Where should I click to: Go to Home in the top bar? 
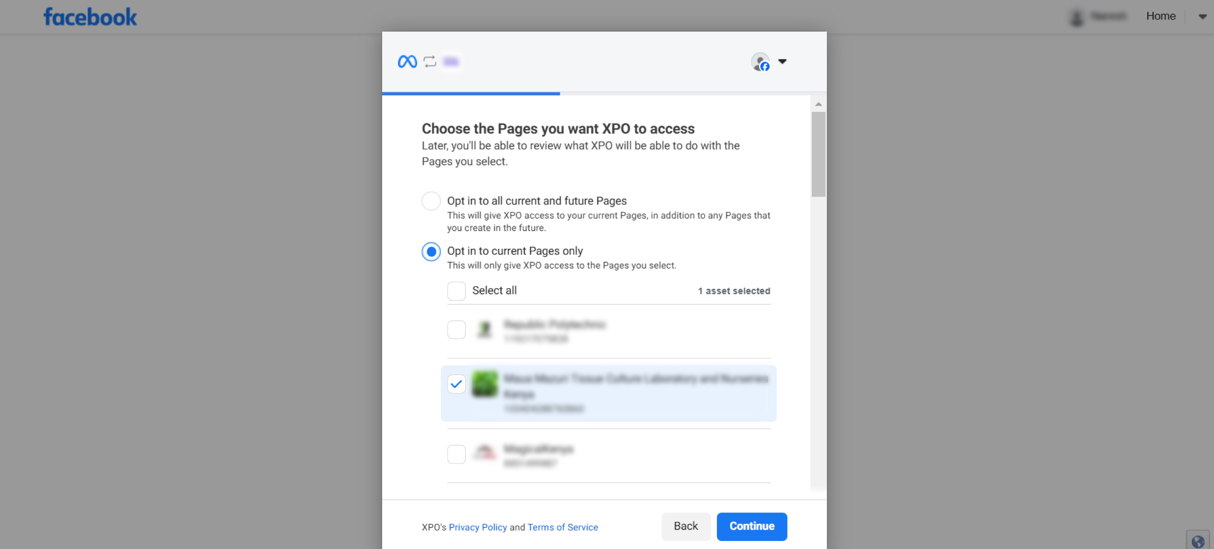click(x=1160, y=16)
